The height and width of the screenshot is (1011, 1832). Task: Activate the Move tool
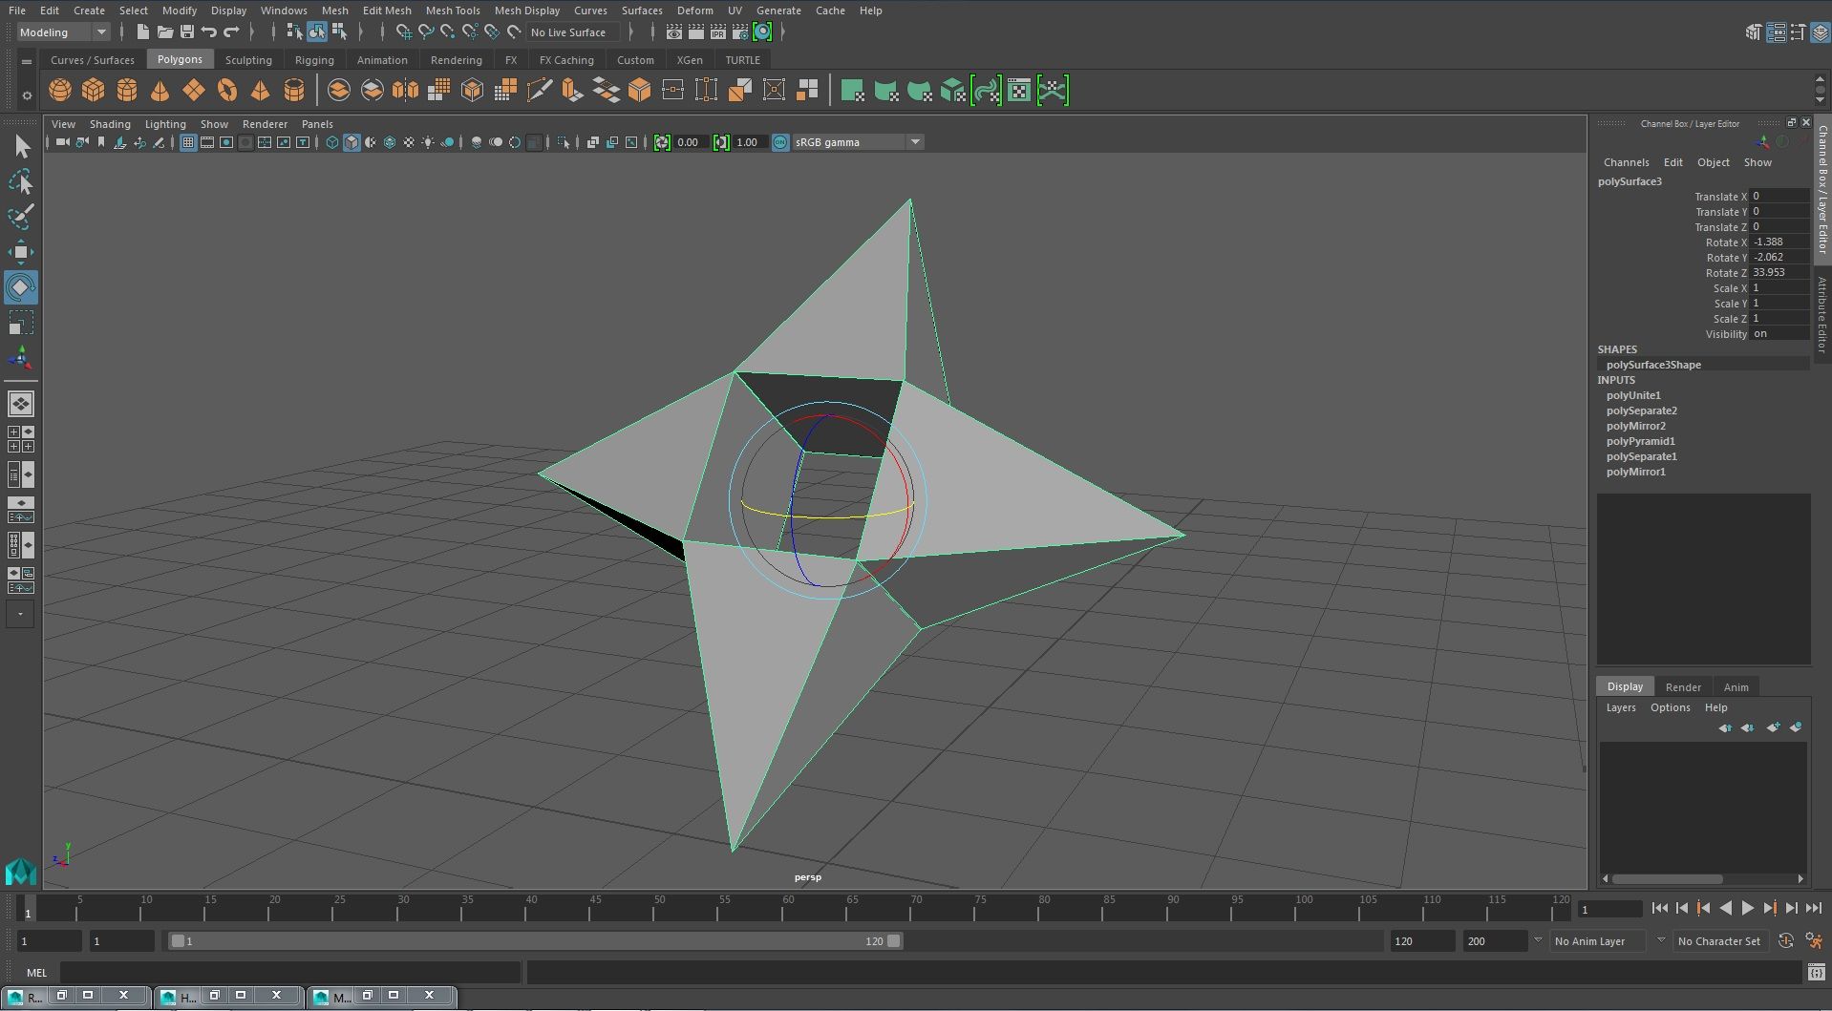coord(21,252)
